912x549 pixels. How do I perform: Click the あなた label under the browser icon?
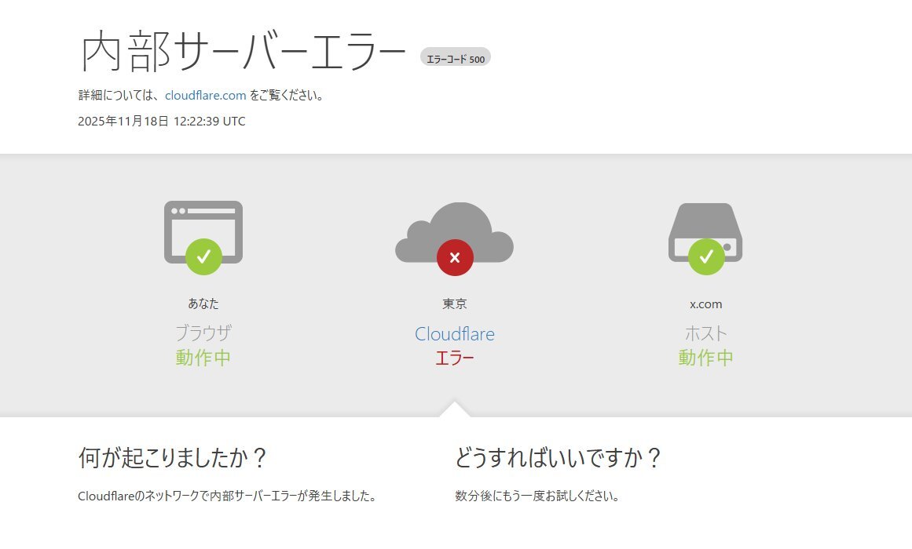[x=203, y=303]
